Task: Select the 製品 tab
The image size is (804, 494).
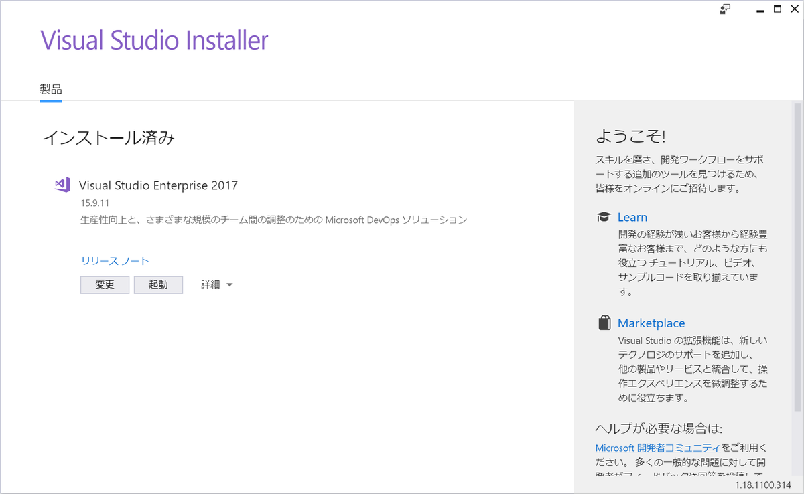Action: click(x=51, y=90)
